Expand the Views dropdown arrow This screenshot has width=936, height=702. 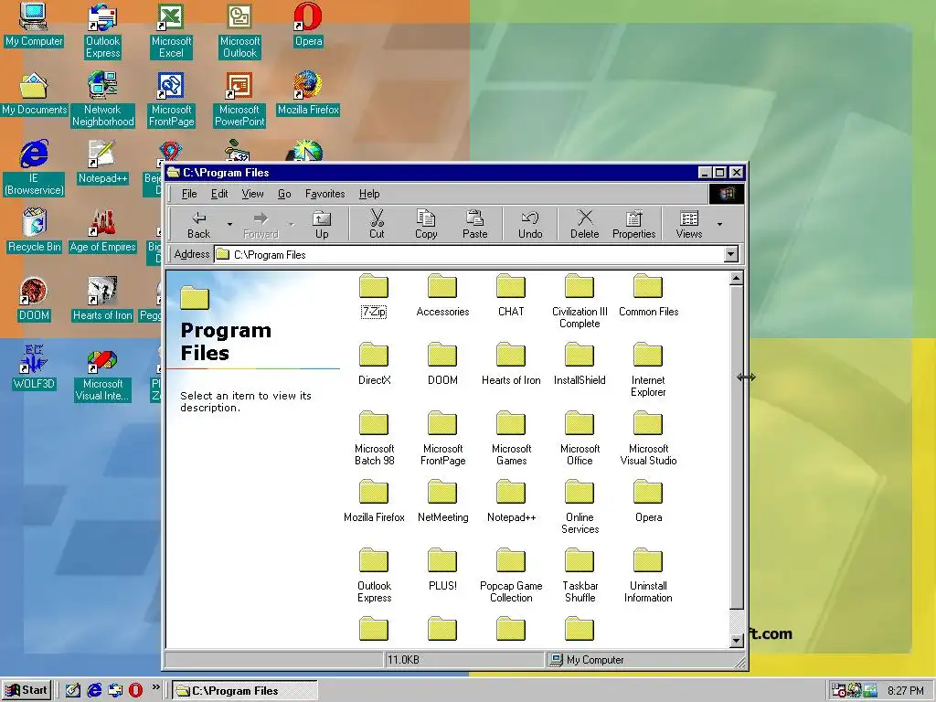tap(720, 225)
